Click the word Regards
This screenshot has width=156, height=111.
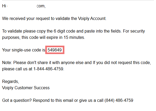point(10,82)
